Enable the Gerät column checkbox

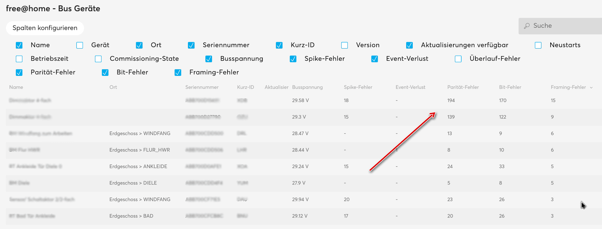click(x=80, y=45)
